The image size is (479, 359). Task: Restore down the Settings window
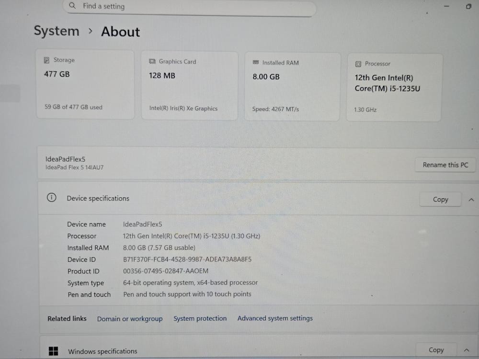[468, 6]
